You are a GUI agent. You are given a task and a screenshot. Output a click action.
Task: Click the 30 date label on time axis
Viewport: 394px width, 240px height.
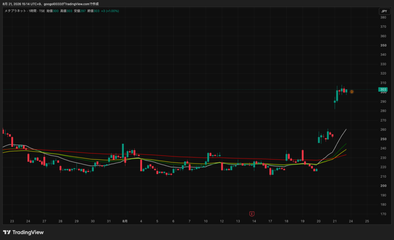93,221
